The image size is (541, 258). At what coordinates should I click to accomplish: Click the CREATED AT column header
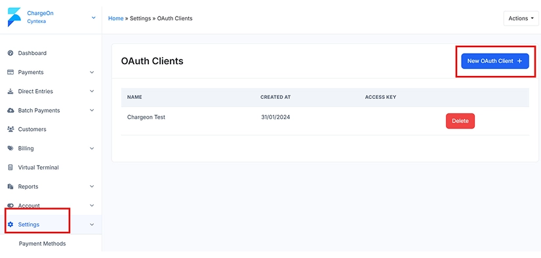click(275, 97)
